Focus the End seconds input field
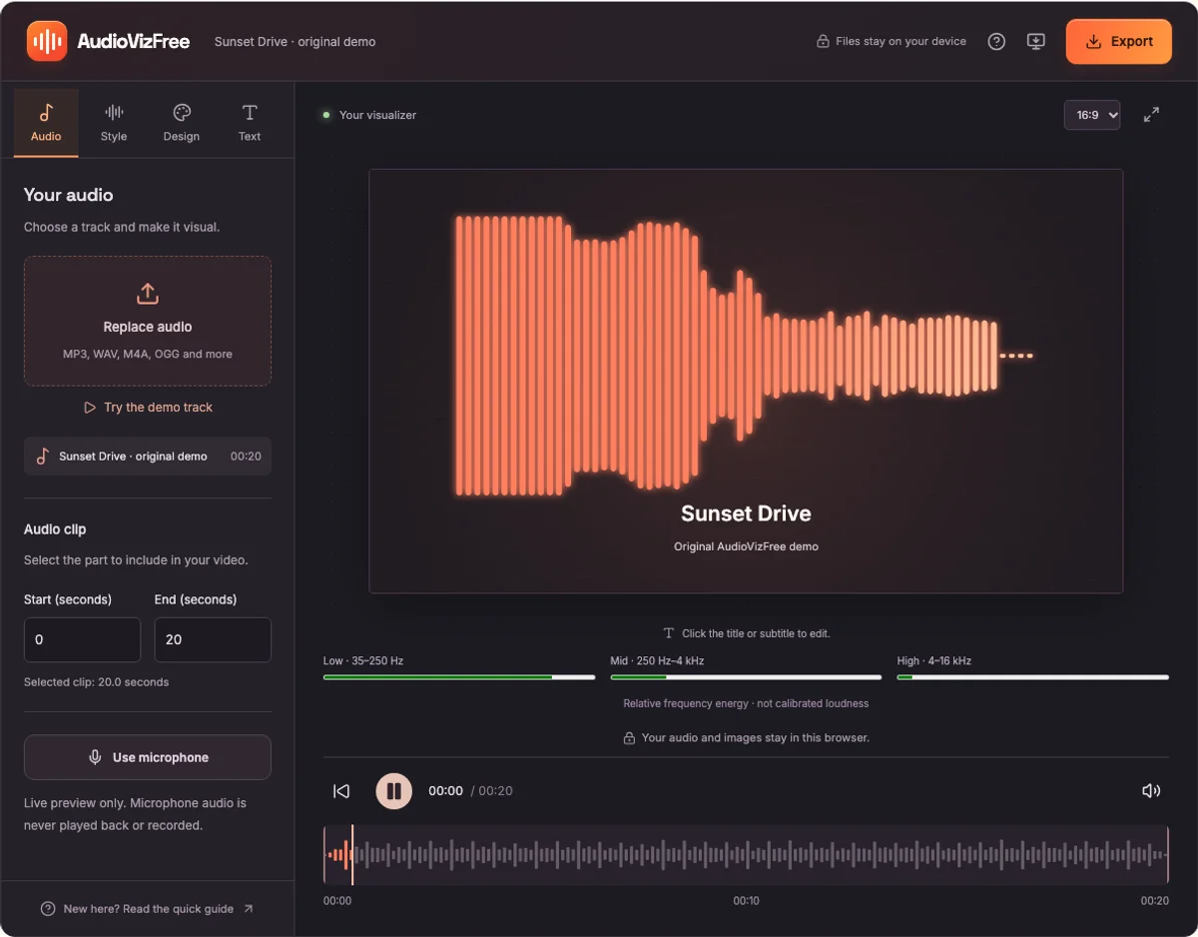 click(213, 639)
